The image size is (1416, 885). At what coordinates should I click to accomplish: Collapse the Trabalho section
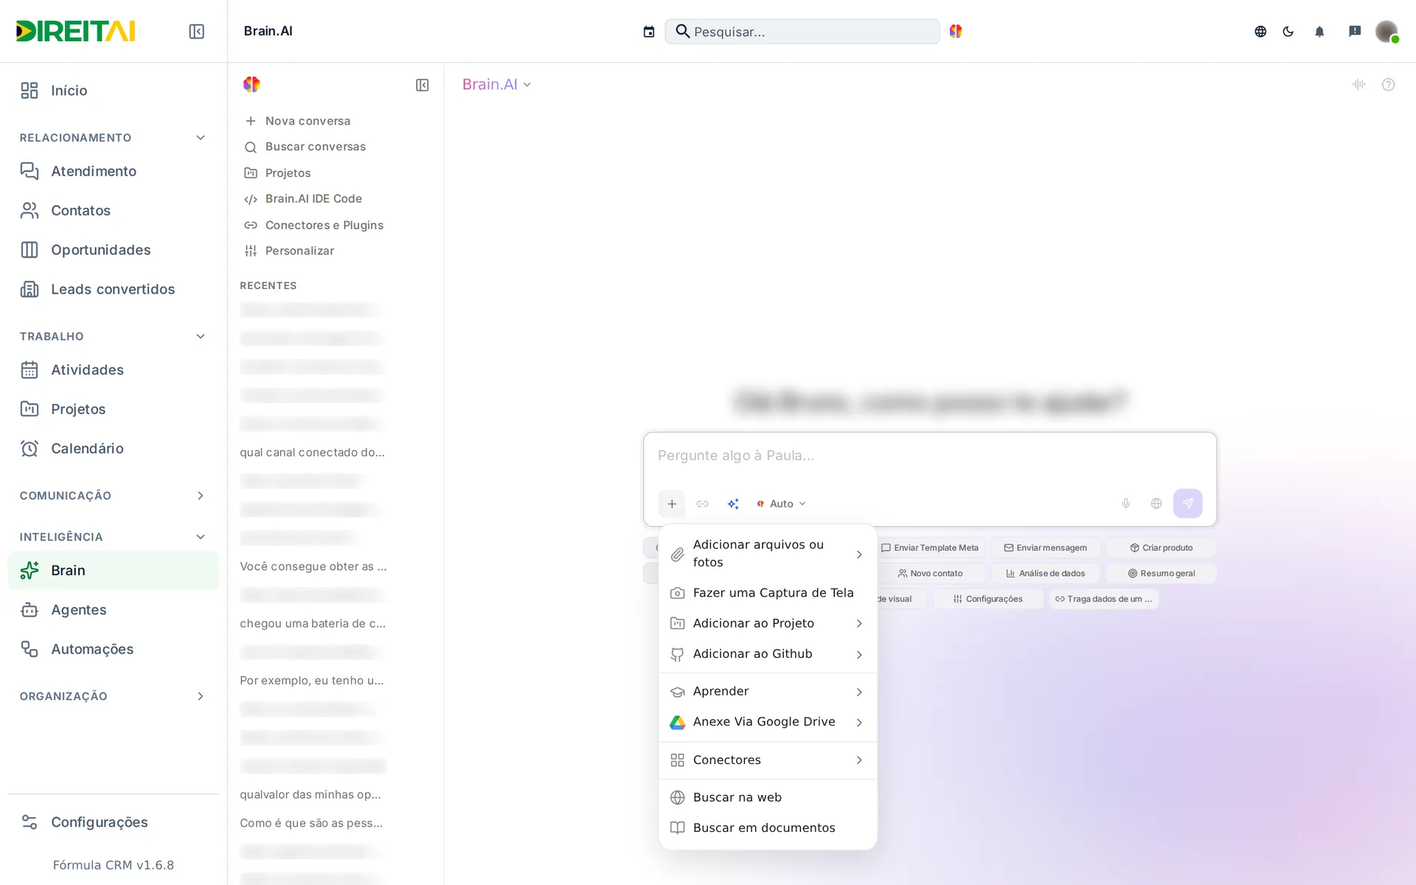click(201, 336)
